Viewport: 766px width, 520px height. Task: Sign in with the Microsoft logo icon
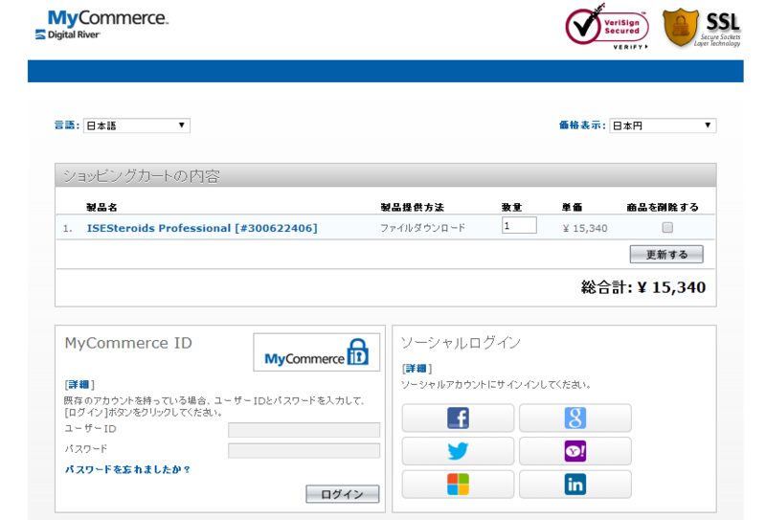(x=458, y=485)
